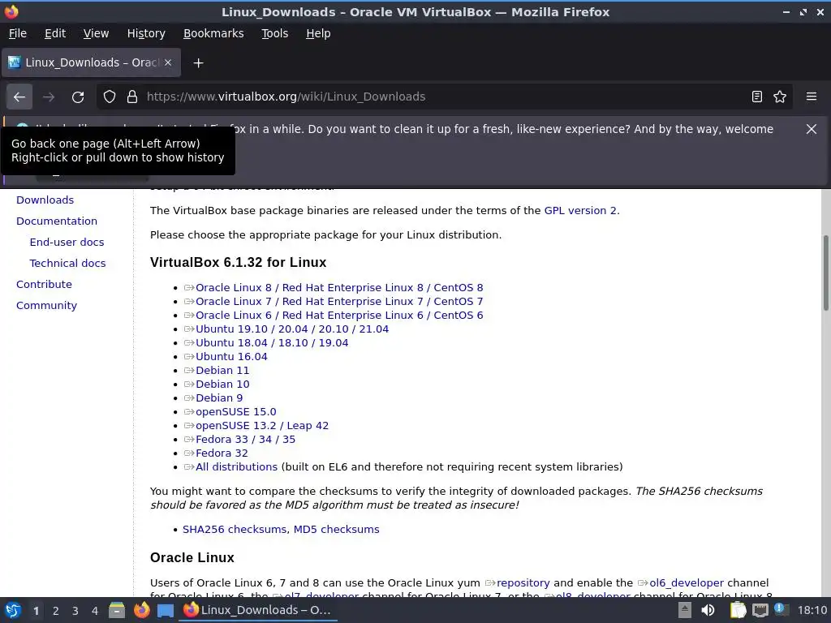The image size is (831, 623).
Task: Open the GPL version 2 link
Action: 580,211
